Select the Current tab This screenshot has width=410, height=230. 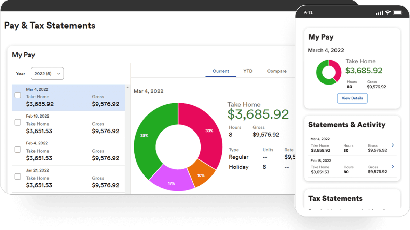tap(221, 71)
